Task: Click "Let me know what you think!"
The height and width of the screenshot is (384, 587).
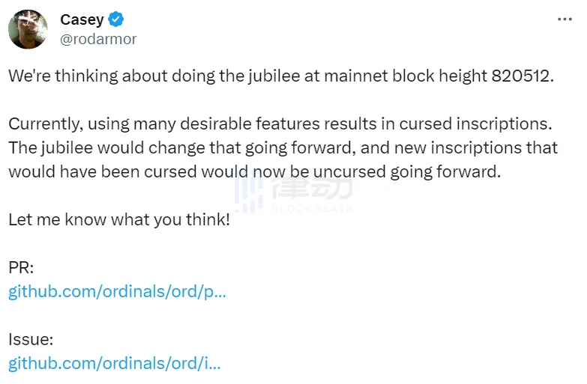Action: (x=119, y=220)
